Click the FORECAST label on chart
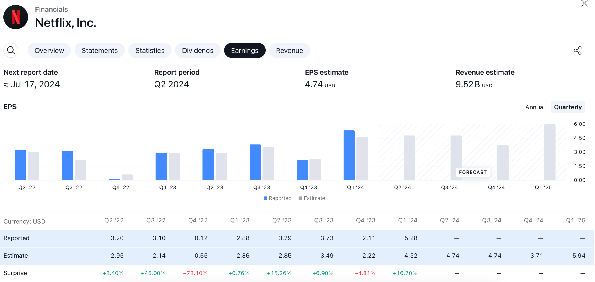This screenshot has height=282, width=595. coord(473,172)
